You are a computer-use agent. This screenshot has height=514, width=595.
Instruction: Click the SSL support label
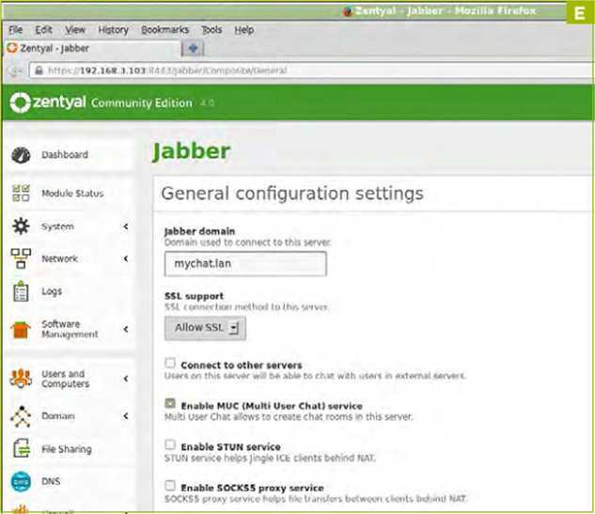tap(195, 296)
